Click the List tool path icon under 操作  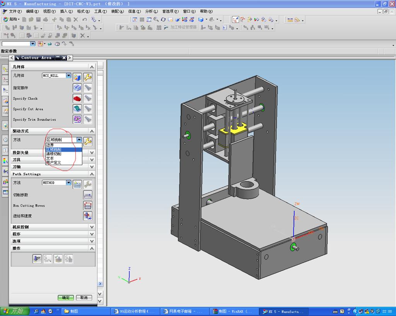(x=68, y=259)
